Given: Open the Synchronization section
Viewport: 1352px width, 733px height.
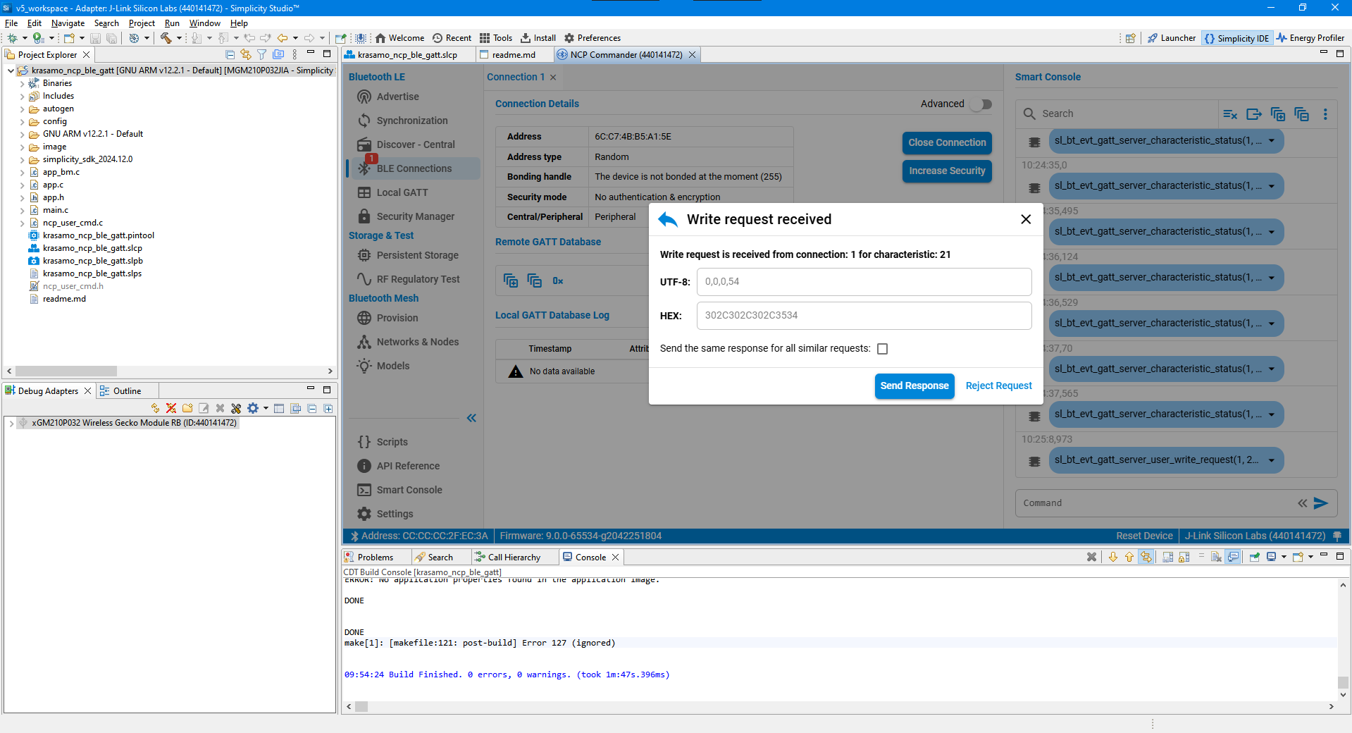Looking at the screenshot, I should click(x=411, y=121).
